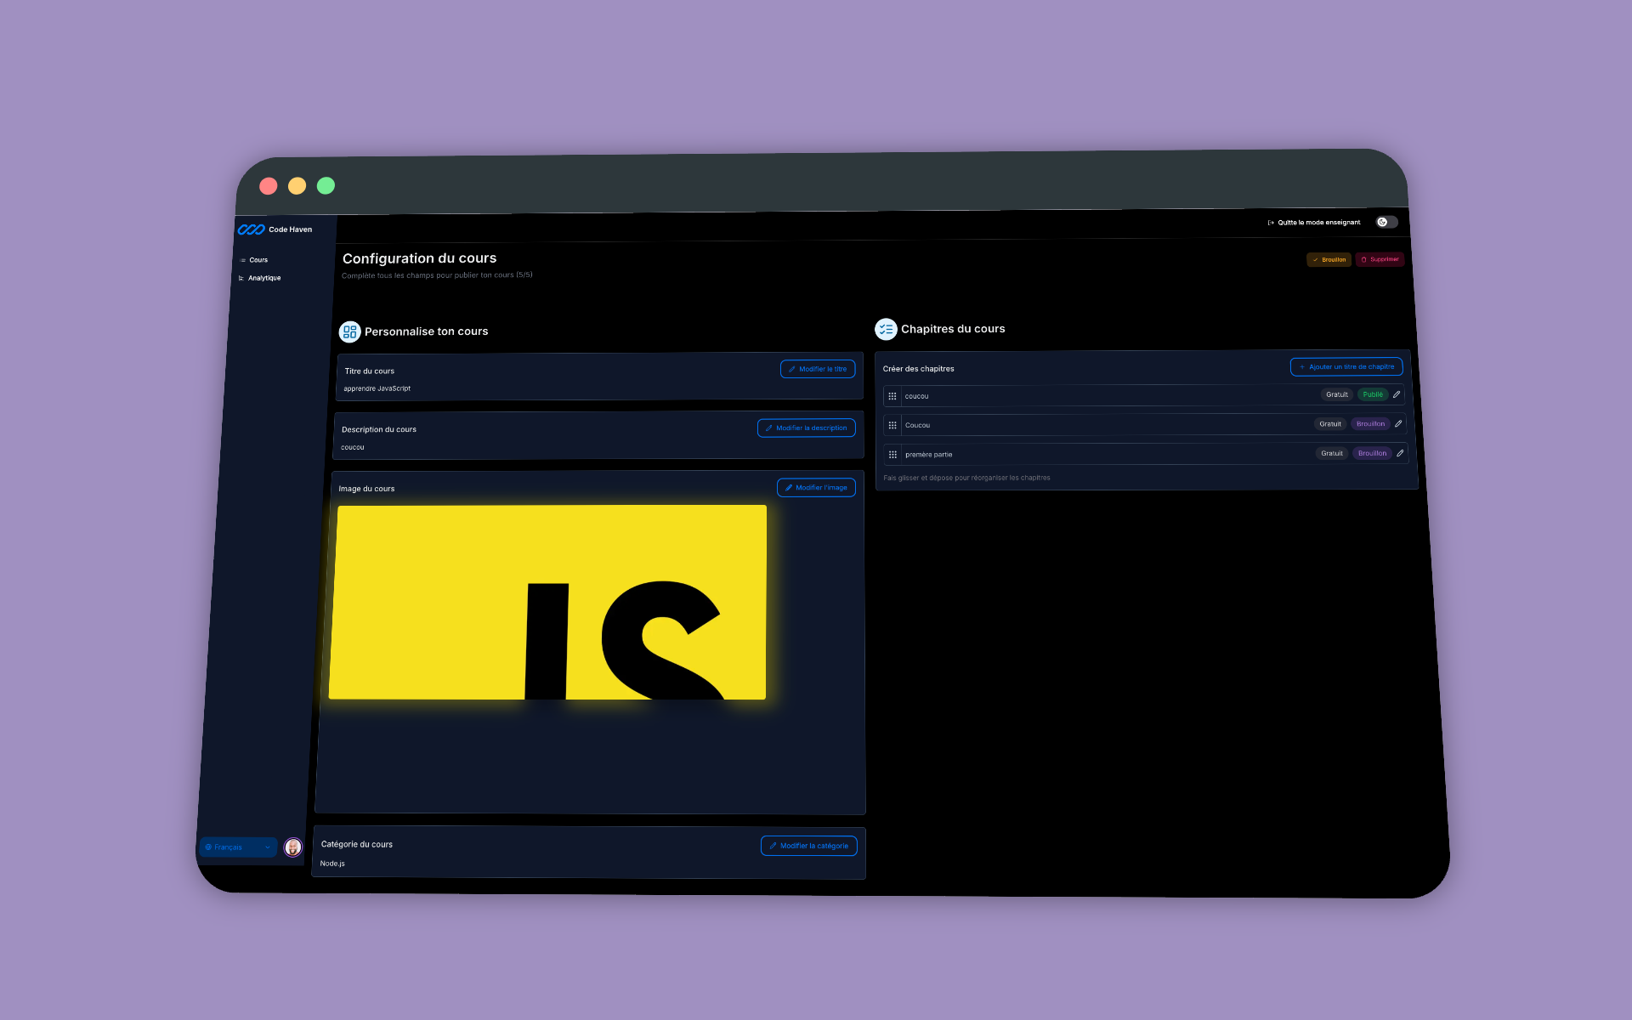The height and width of the screenshot is (1020, 1632).
Task: Click the Publié badge on coucou chapter
Action: coord(1373,394)
